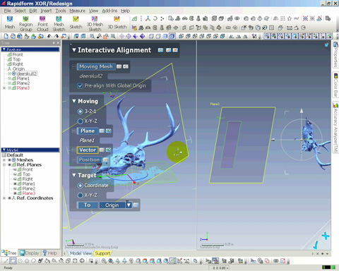Open the Help tab in tree panel
This screenshot has width=339, height=271.
[50, 253]
